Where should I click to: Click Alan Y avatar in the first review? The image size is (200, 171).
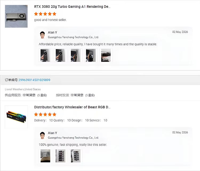click(x=42, y=35)
